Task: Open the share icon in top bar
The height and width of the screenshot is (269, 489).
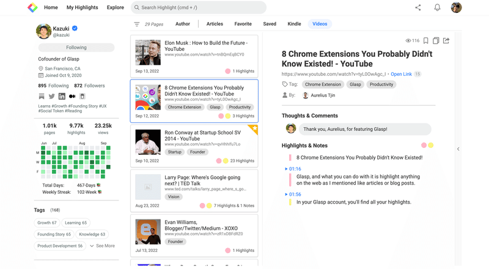Action: [418, 7]
